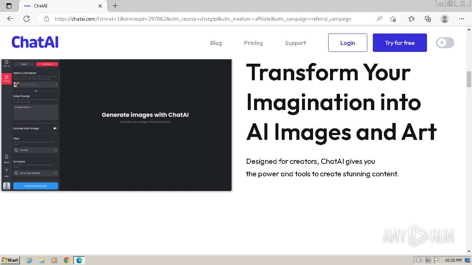Expand the No Filter dropdown
Image resolution: width=472 pixels, height=265 pixels.
coord(36,150)
